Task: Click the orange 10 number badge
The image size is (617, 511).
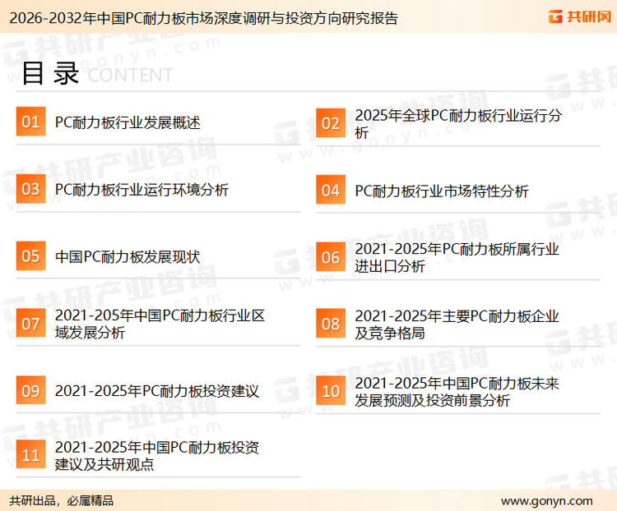Action: pyautogui.click(x=331, y=391)
